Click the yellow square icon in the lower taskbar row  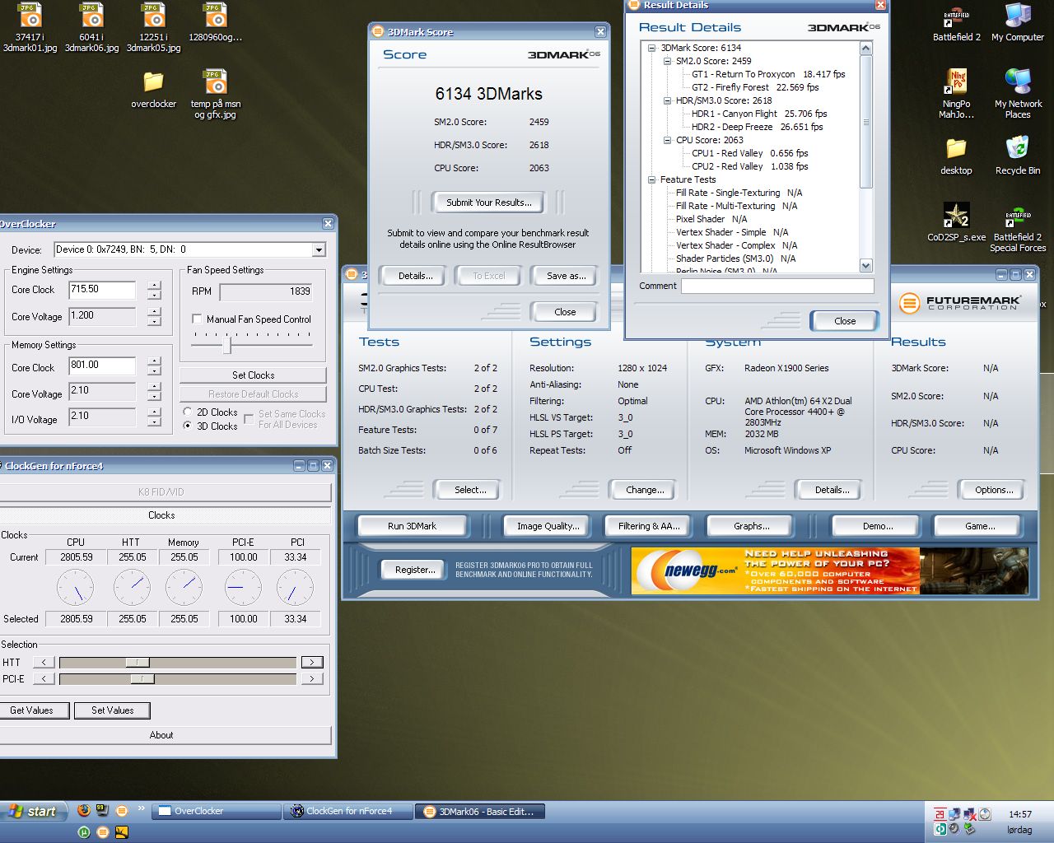[122, 832]
